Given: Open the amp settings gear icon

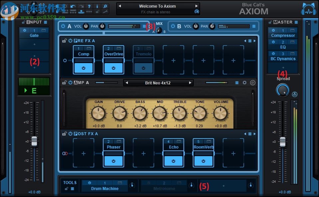Looking at the screenshot, I should coord(245,83).
